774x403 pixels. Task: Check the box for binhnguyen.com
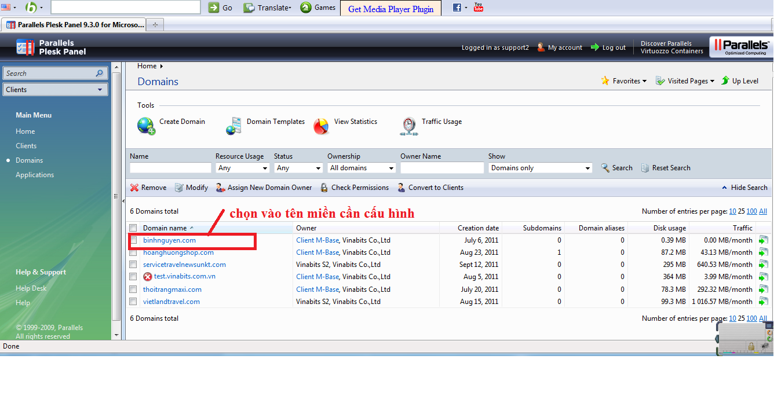pyautogui.click(x=133, y=240)
